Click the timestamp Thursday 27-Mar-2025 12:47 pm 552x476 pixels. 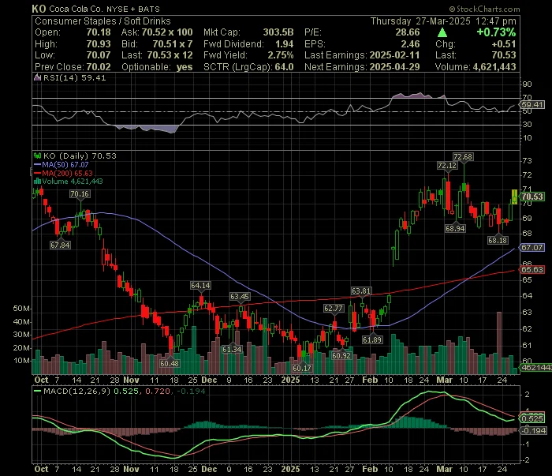[443, 21]
